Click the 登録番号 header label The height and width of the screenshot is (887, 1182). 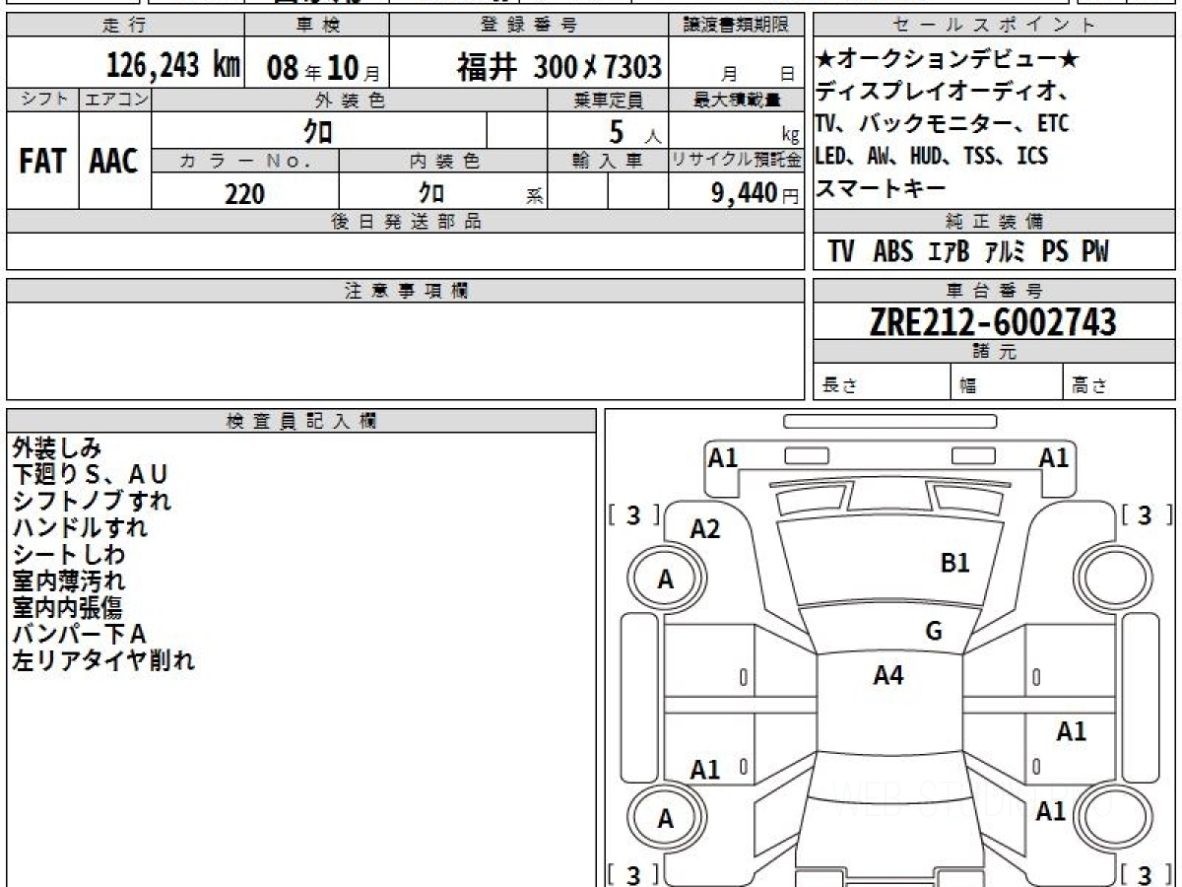[x=530, y=26]
